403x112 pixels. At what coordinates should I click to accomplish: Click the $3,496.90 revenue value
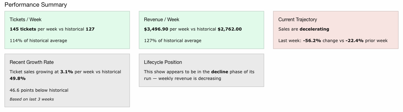156,29
